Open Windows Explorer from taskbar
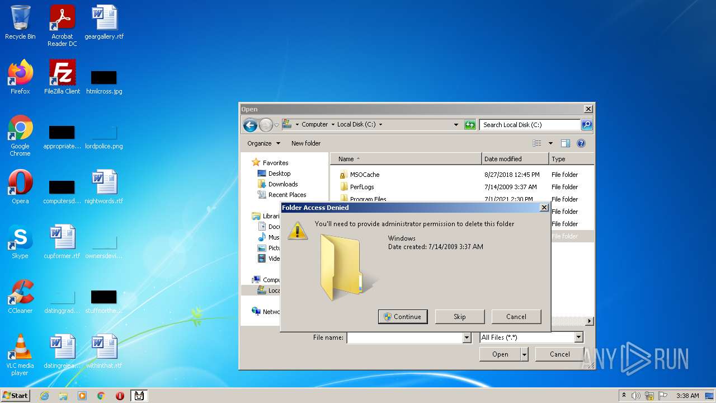Viewport: 716px width, 403px height. point(63,396)
